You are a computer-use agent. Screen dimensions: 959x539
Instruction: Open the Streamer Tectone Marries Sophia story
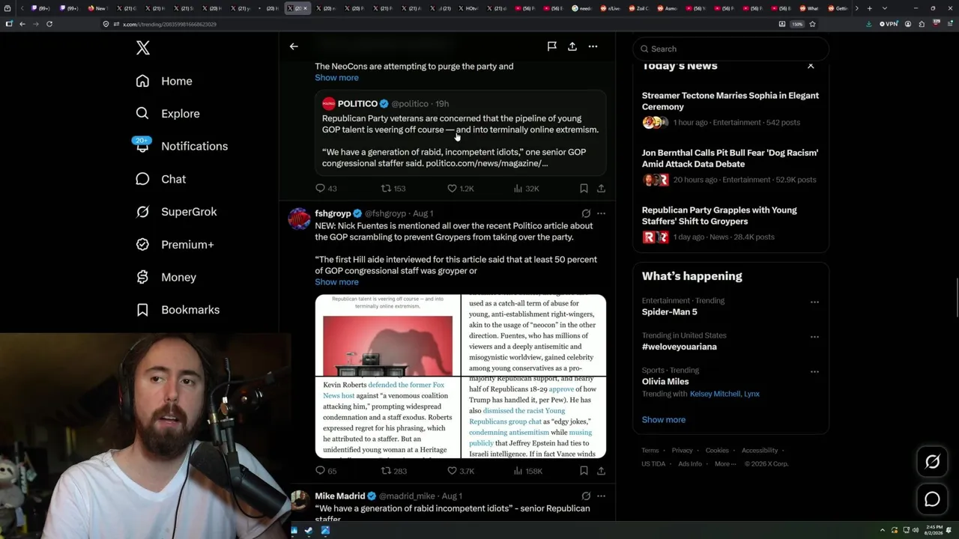point(730,109)
